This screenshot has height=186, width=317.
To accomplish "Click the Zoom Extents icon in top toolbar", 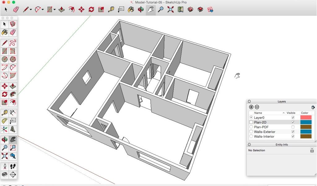I will 170,10.
